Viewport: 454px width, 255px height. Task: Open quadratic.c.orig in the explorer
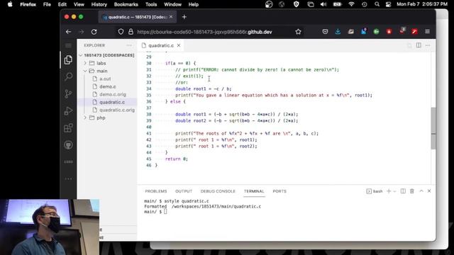coord(117,110)
